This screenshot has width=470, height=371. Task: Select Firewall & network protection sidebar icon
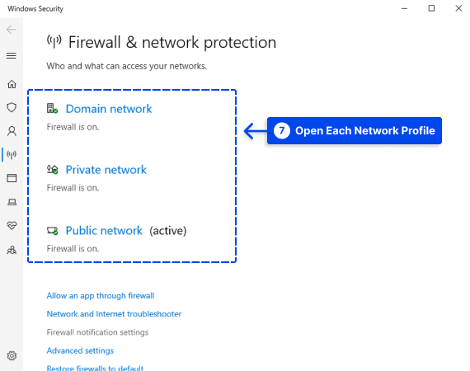(x=12, y=155)
